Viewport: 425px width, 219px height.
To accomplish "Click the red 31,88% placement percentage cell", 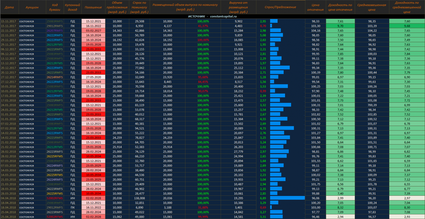I will click(x=203, y=208).
